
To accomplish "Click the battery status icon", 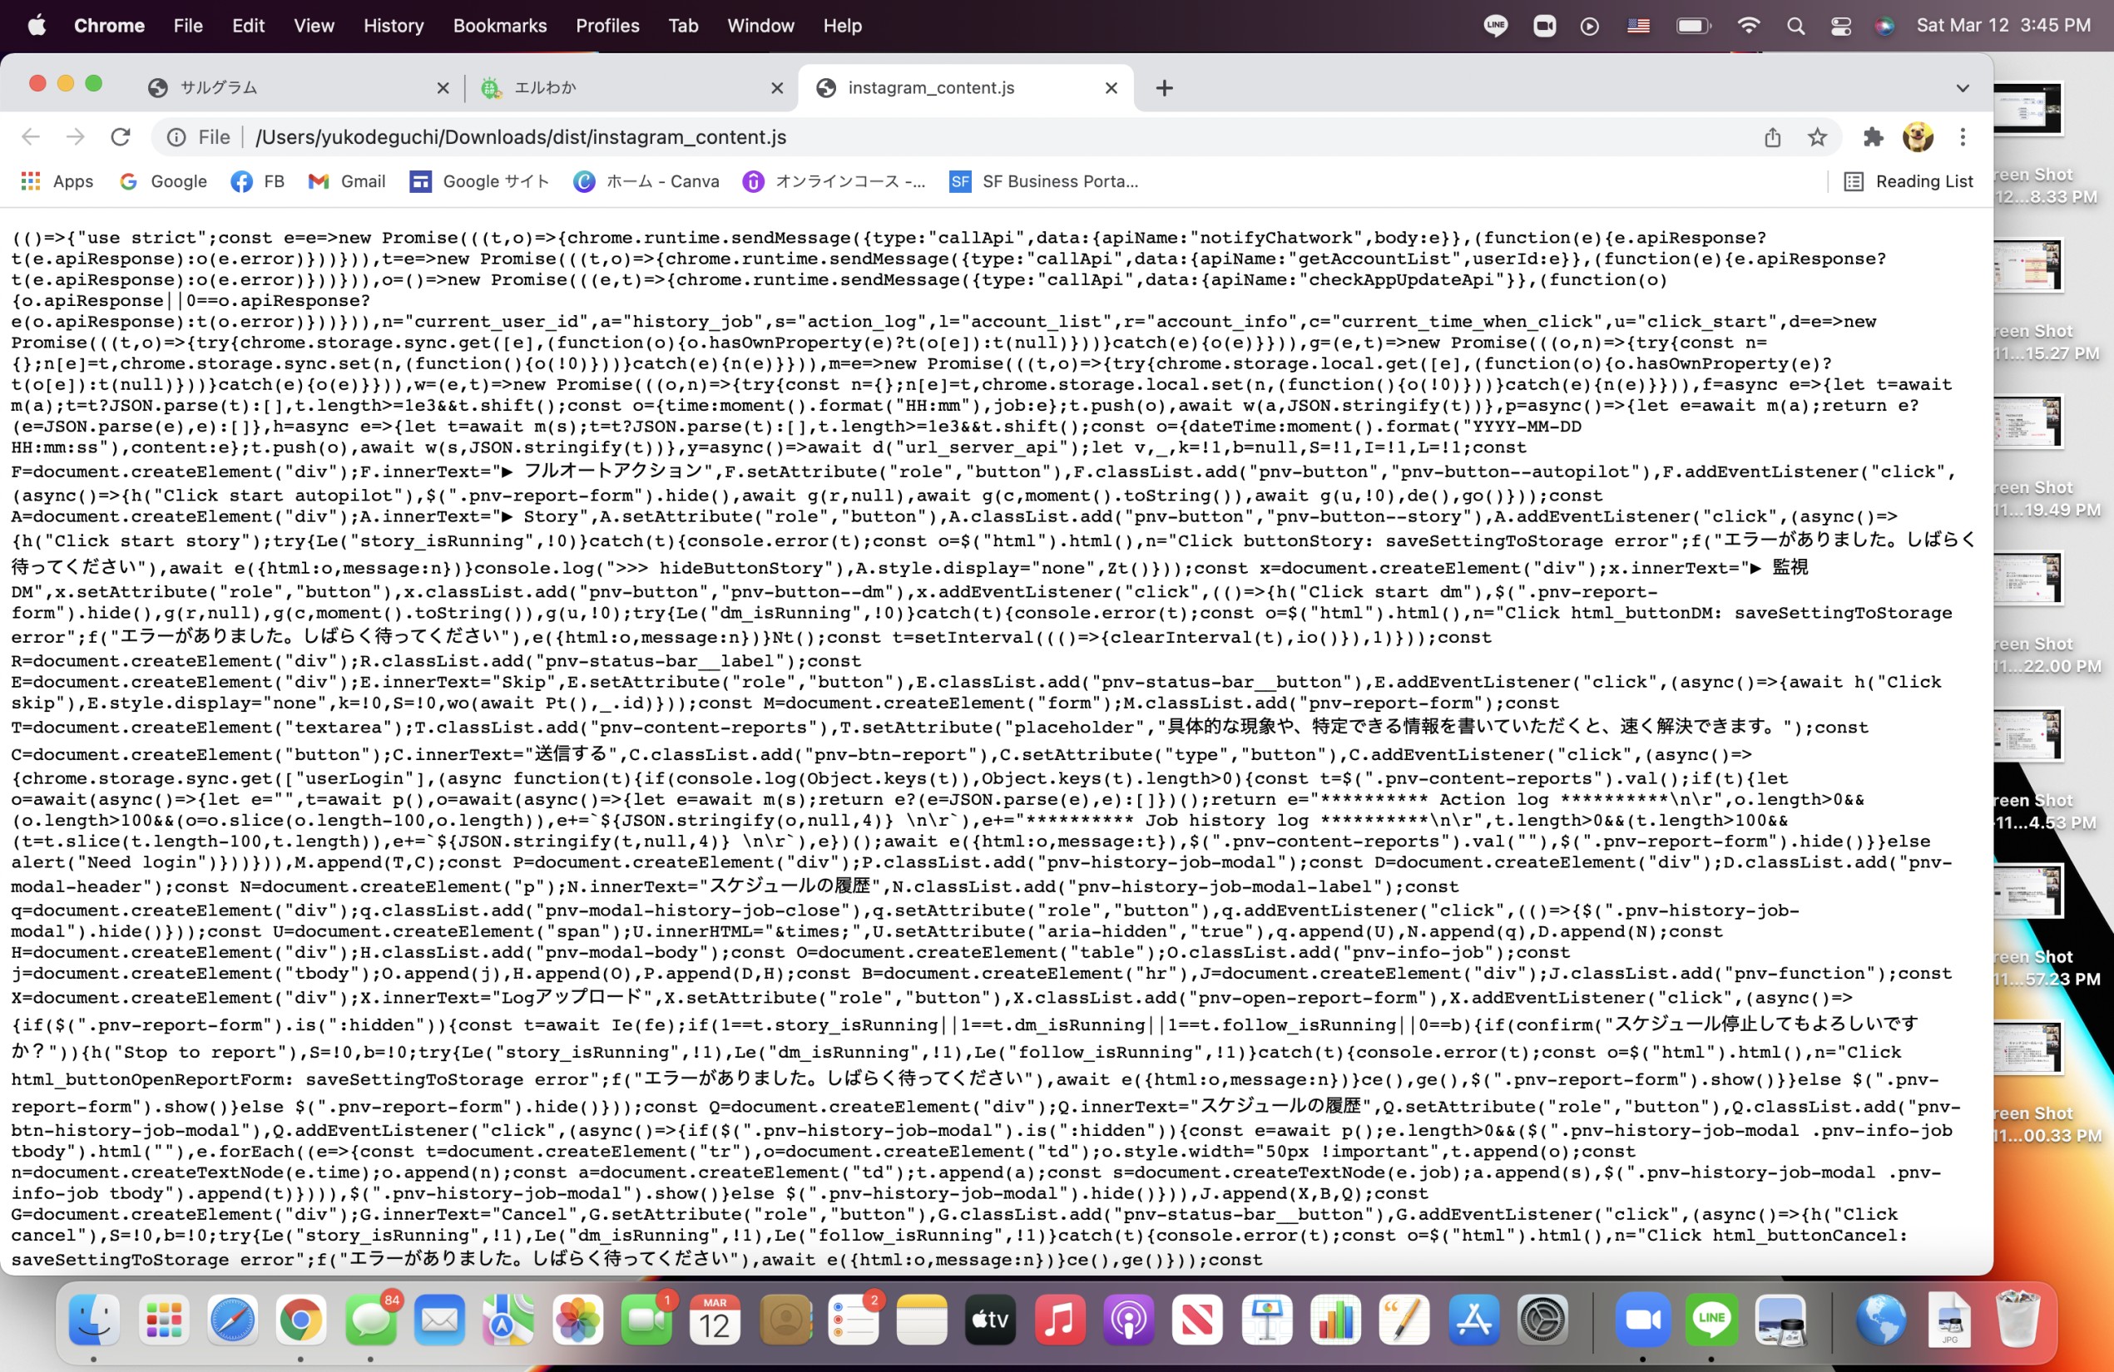I will (x=1693, y=26).
